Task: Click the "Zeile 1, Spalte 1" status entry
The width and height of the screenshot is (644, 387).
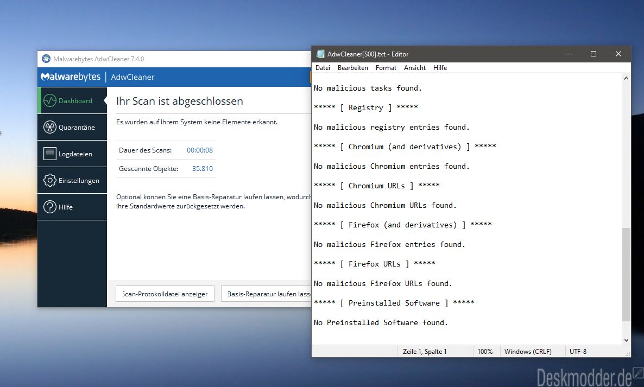Action: pos(425,352)
